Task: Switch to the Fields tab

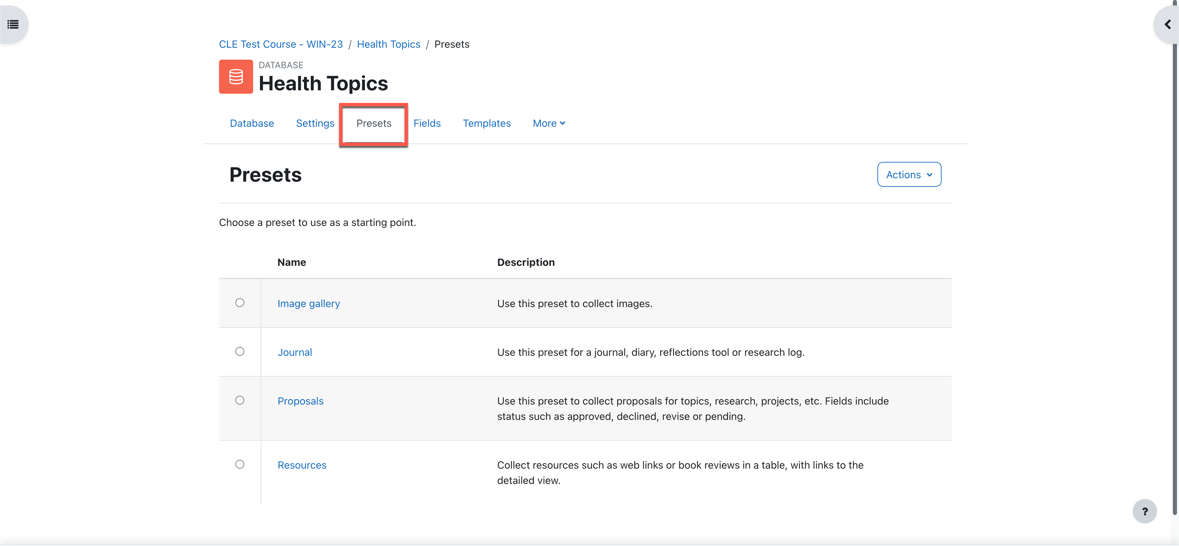Action: 427,123
